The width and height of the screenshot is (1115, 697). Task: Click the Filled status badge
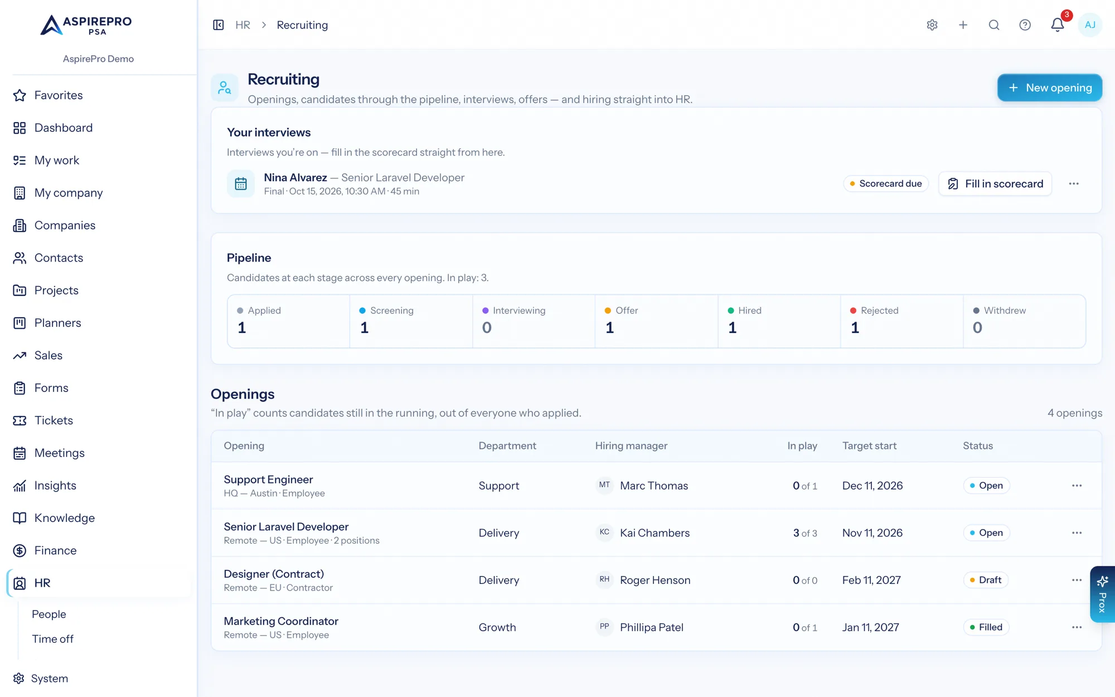click(x=986, y=627)
